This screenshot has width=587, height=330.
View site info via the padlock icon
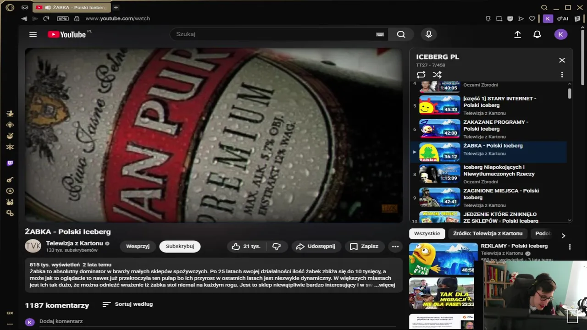tap(77, 19)
